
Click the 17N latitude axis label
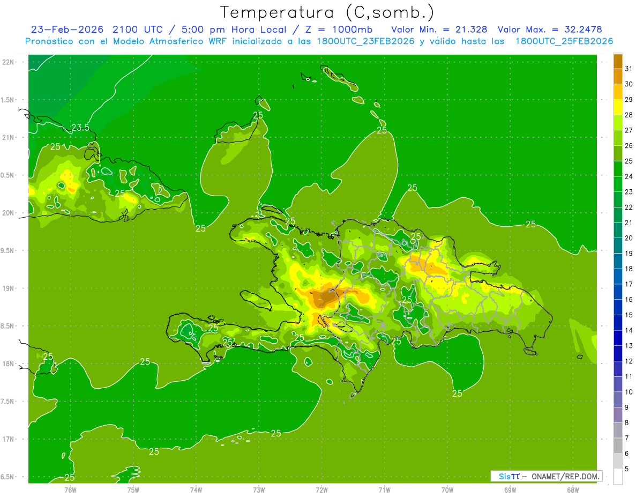(x=9, y=439)
